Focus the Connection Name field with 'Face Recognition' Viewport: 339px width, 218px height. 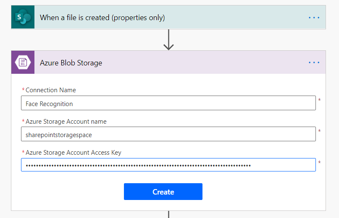point(168,103)
